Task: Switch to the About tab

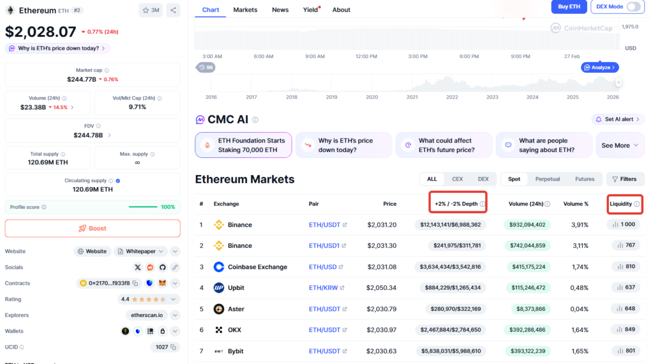Action: point(341,9)
